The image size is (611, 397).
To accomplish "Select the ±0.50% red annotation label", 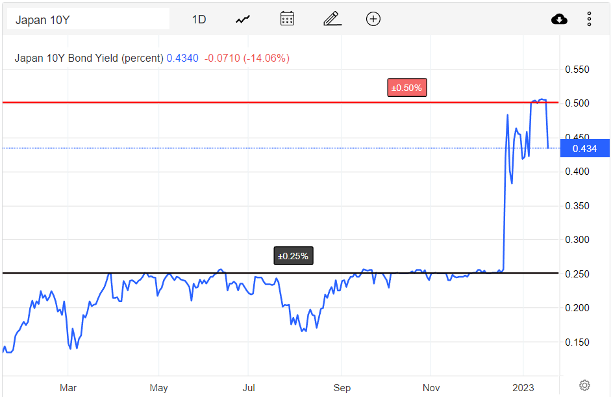I will tap(407, 88).
